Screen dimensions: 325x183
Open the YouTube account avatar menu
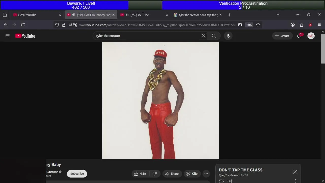pyautogui.click(x=311, y=36)
